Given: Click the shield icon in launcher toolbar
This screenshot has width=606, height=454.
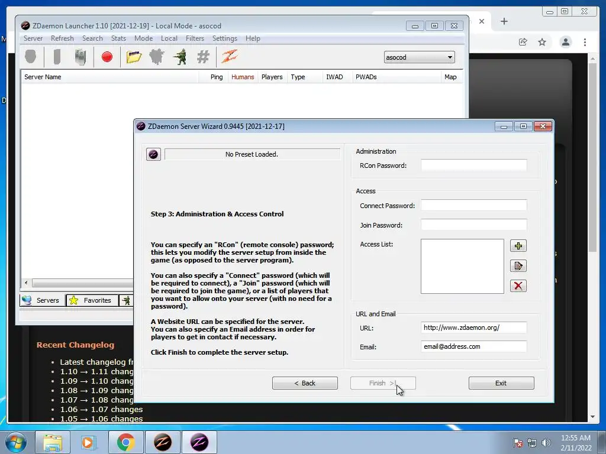Looking at the screenshot, I should [x=31, y=57].
